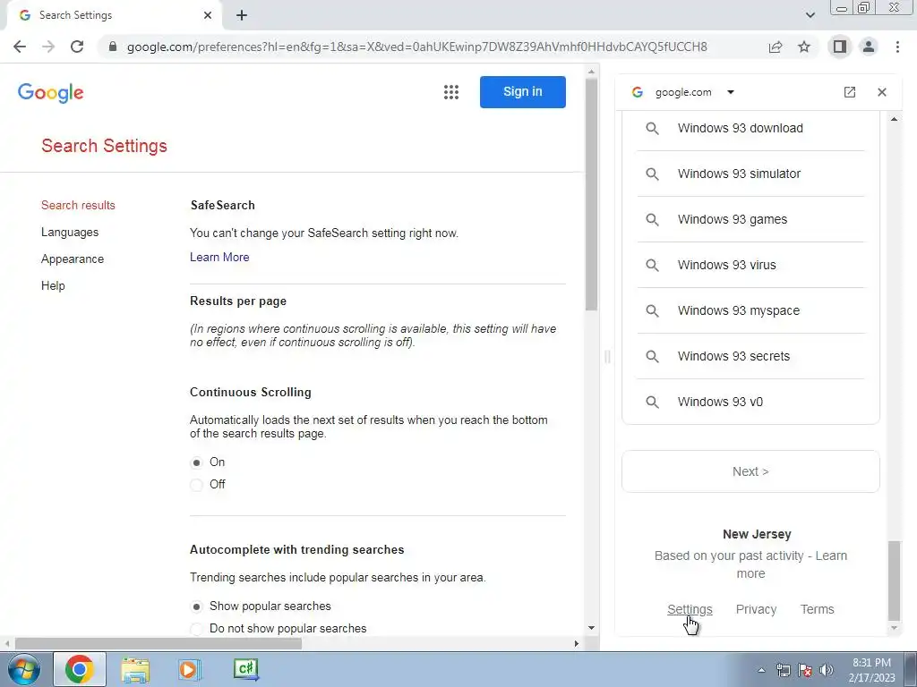Open the C# application in the taskbar
Screen dimensions: 917x687
[245, 669]
